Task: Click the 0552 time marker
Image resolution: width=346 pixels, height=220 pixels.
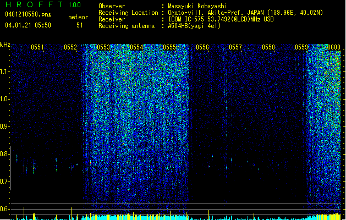Action: 70,47
